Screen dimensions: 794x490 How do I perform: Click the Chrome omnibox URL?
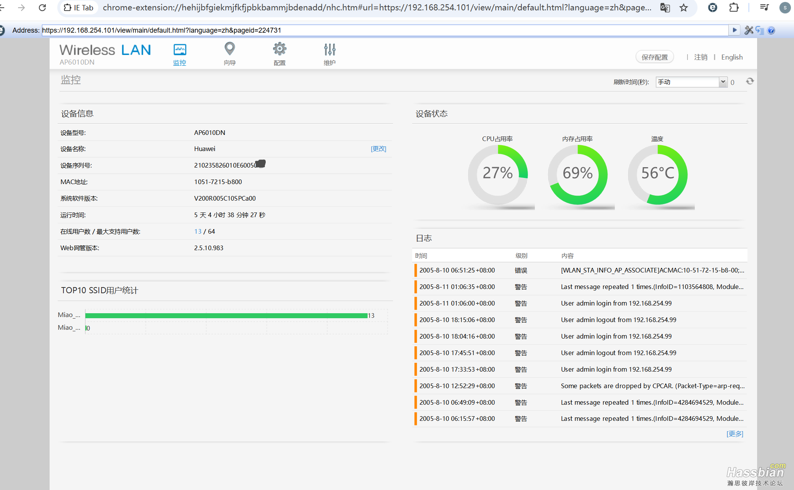[x=377, y=8]
